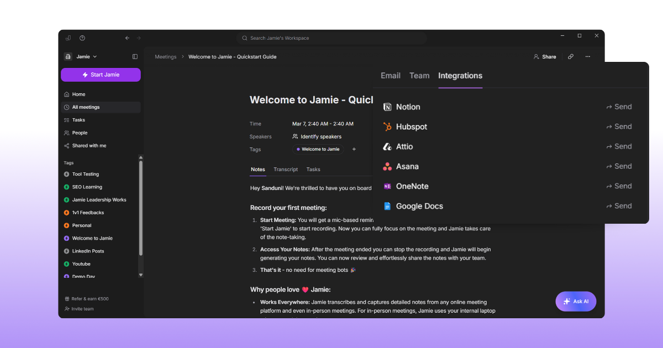The image size is (663, 348).
Task: Click the Home house icon
Action: point(67,94)
